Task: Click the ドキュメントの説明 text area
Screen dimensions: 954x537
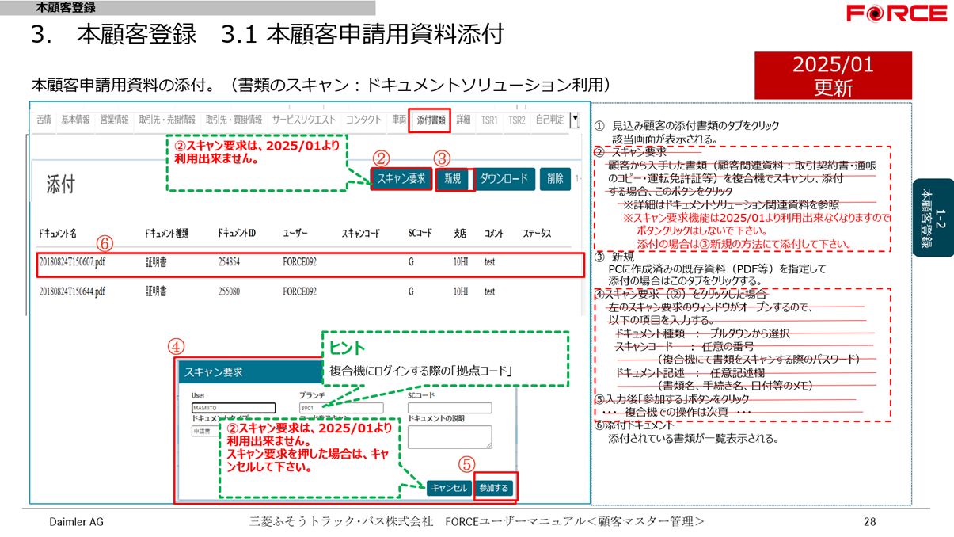Action: tap(449, 436)
